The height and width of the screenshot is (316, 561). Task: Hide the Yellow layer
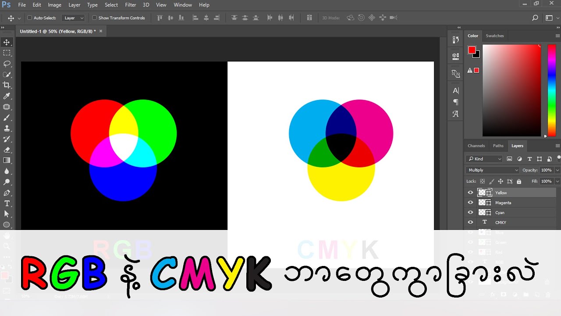(471, 193)
